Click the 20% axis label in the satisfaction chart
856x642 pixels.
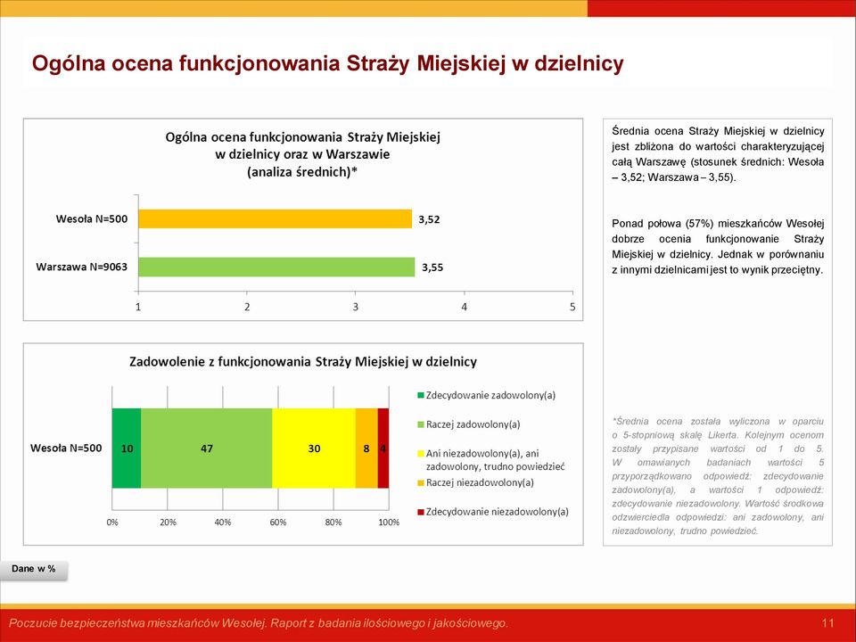click(168, 523)
